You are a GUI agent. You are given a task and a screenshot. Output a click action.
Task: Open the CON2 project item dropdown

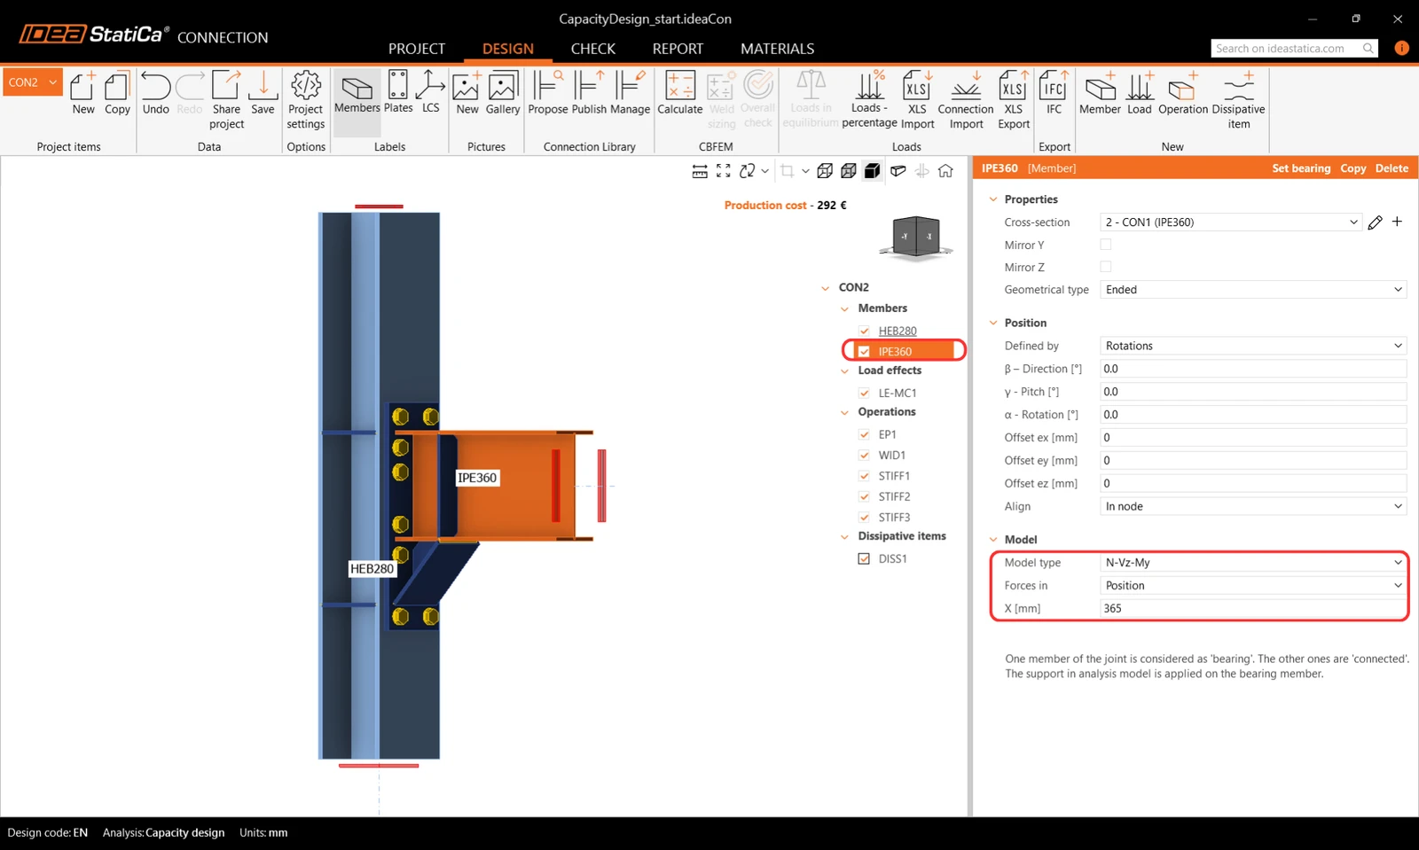(x=33, y=82)
